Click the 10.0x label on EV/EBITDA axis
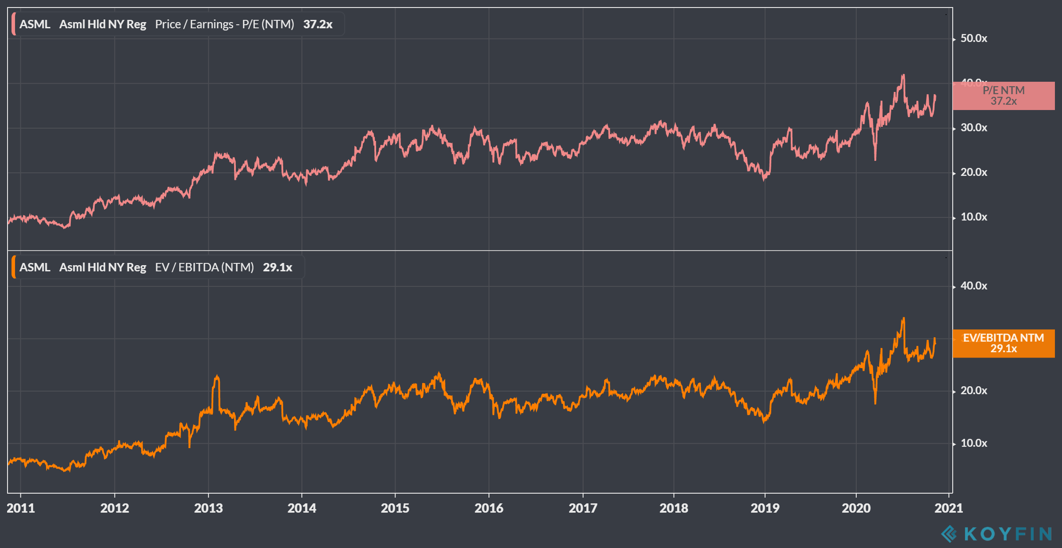 tap(973, 443)
